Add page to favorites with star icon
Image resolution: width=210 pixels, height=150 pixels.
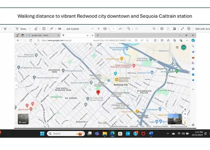[147, 41]
